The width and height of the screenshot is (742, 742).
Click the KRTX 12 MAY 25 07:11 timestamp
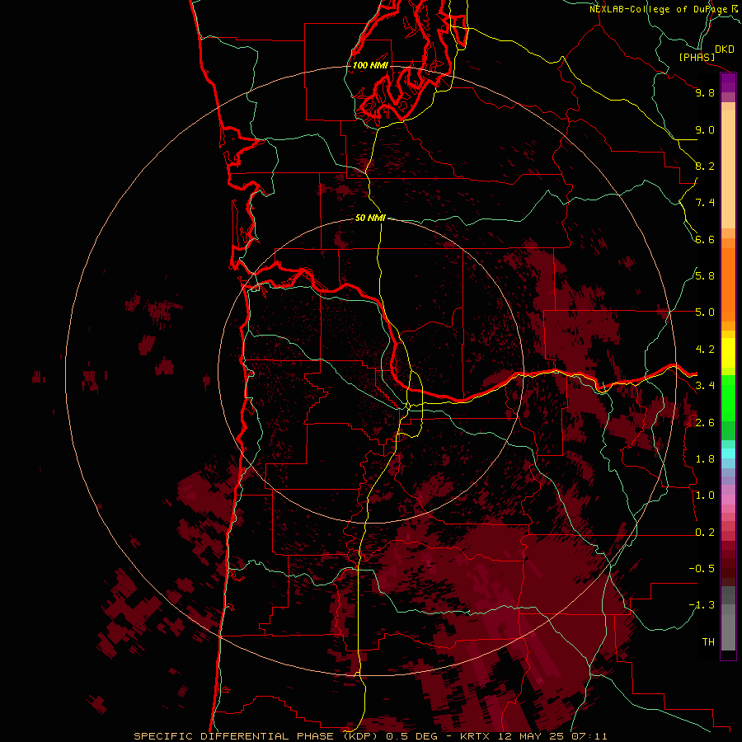(533, 736)
